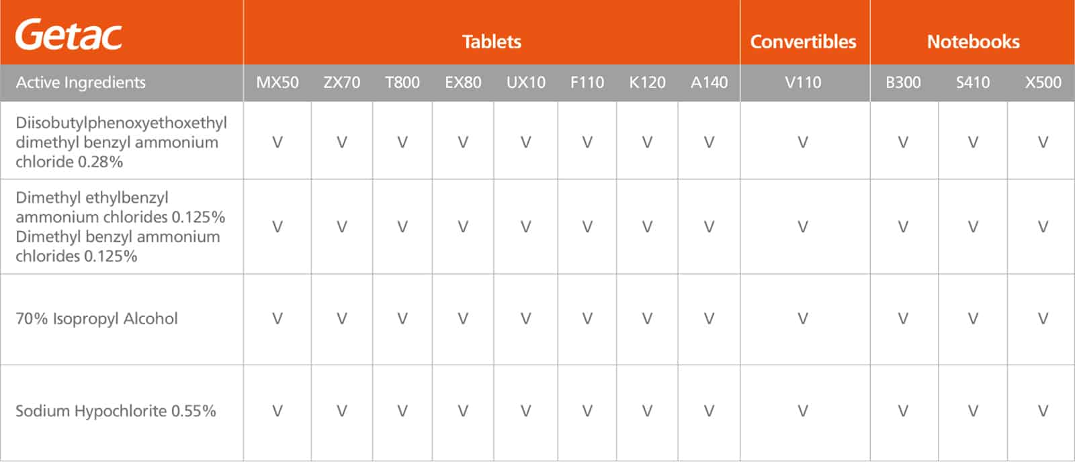The image size is (1075, 462).
Task: Click the ZX70 column heading
Action: (x=341, y=83)
